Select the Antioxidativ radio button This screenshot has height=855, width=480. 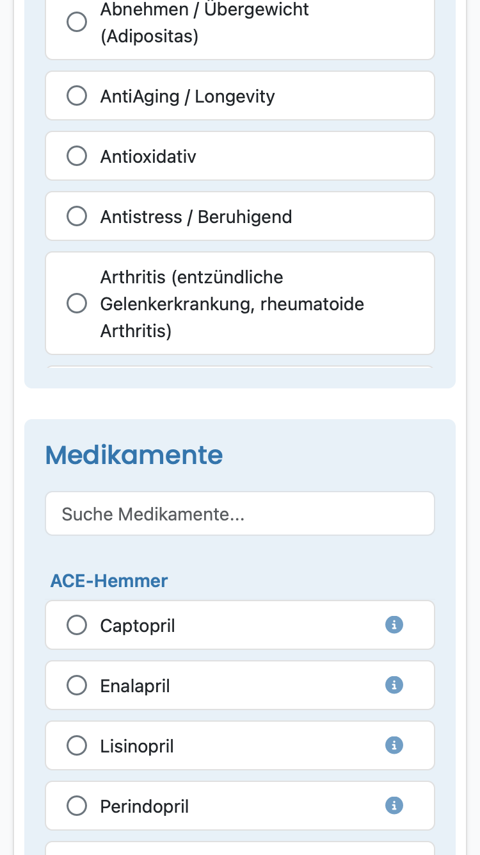tap(77, 156)
